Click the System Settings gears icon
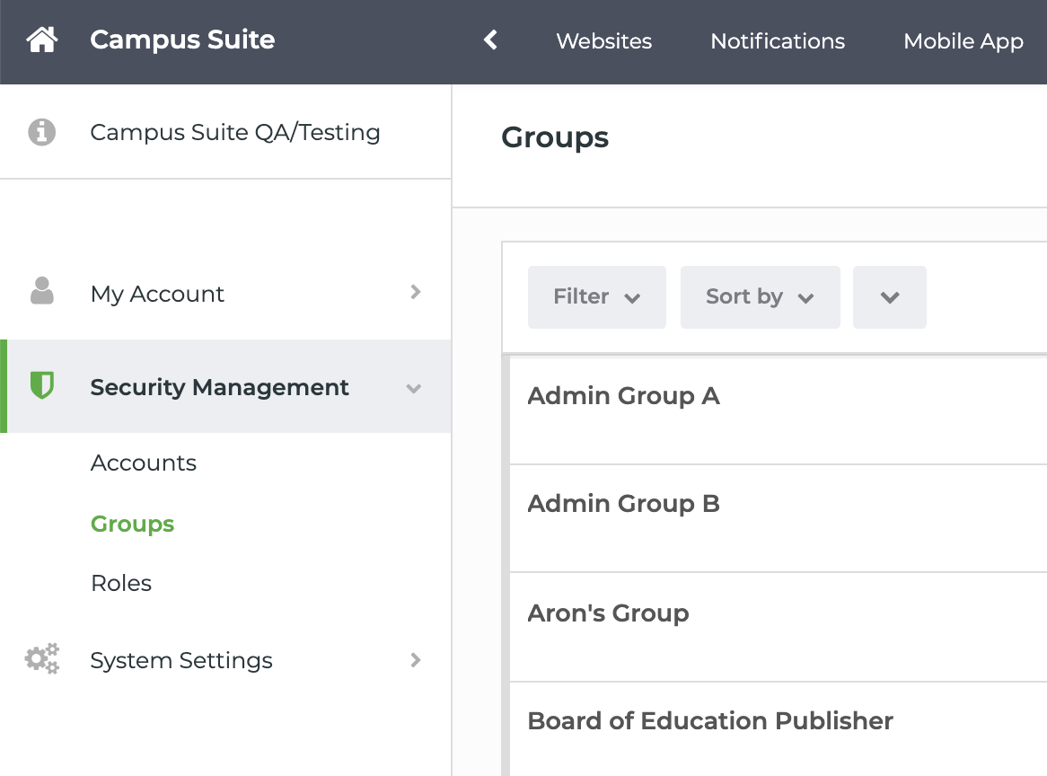 [x=42, y=659]
